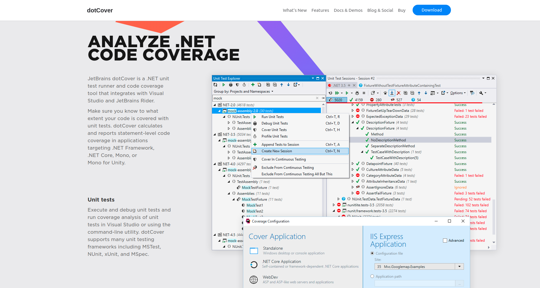Click the Debug bug icon in Unit Test Explorer
The height and width of the screenshot is (288, 540).
click(231, 85)
